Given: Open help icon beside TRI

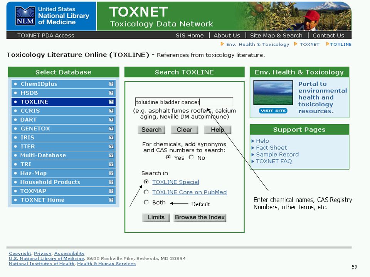Looking at the screenshot, I should 111,164.
